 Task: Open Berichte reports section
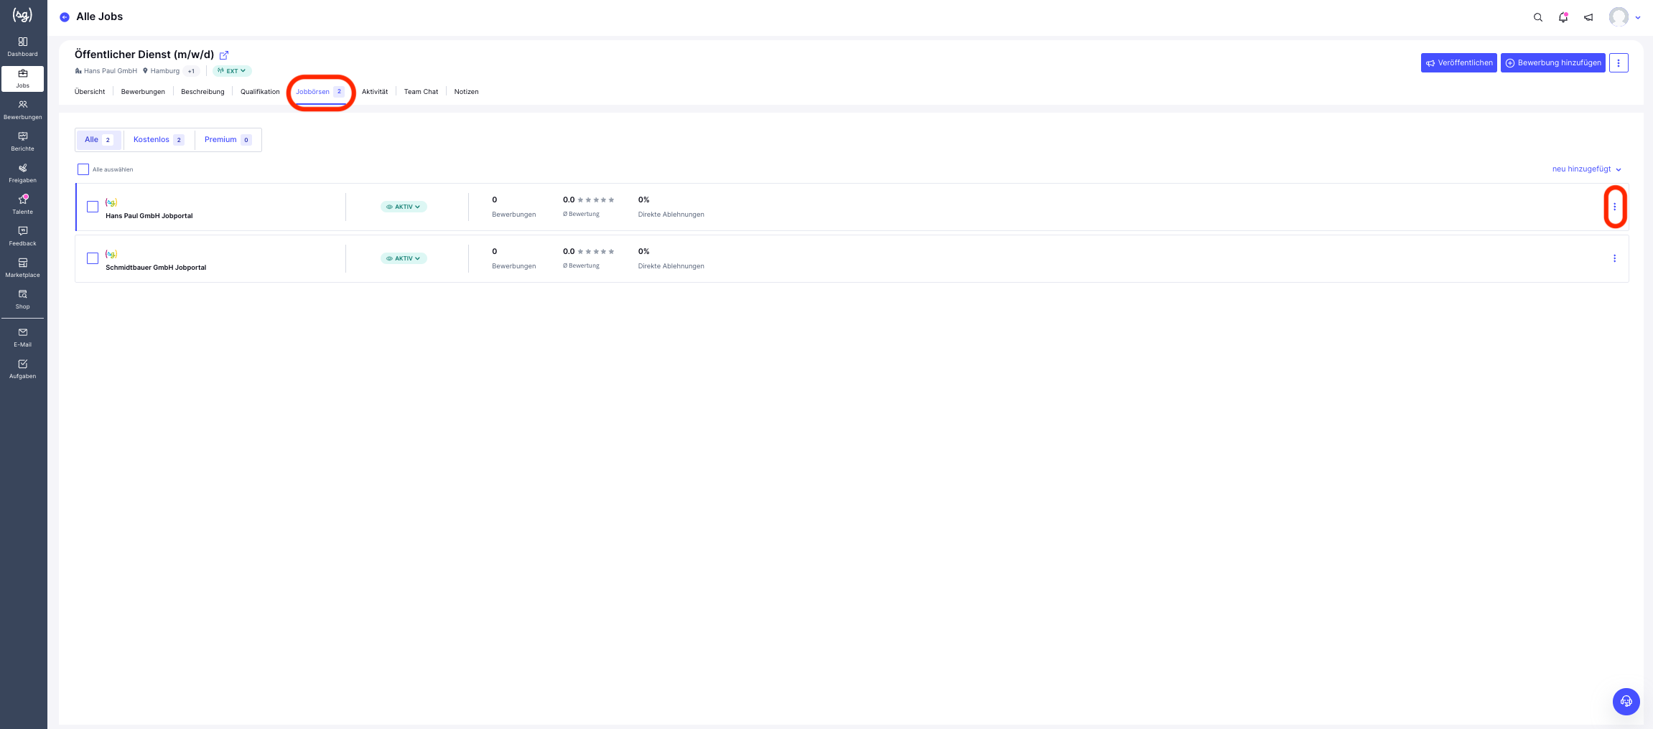(x=23, y=141)
